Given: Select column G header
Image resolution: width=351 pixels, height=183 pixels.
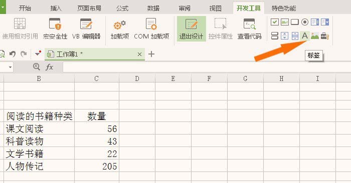Looking at the screenshot, I should 245,78.
